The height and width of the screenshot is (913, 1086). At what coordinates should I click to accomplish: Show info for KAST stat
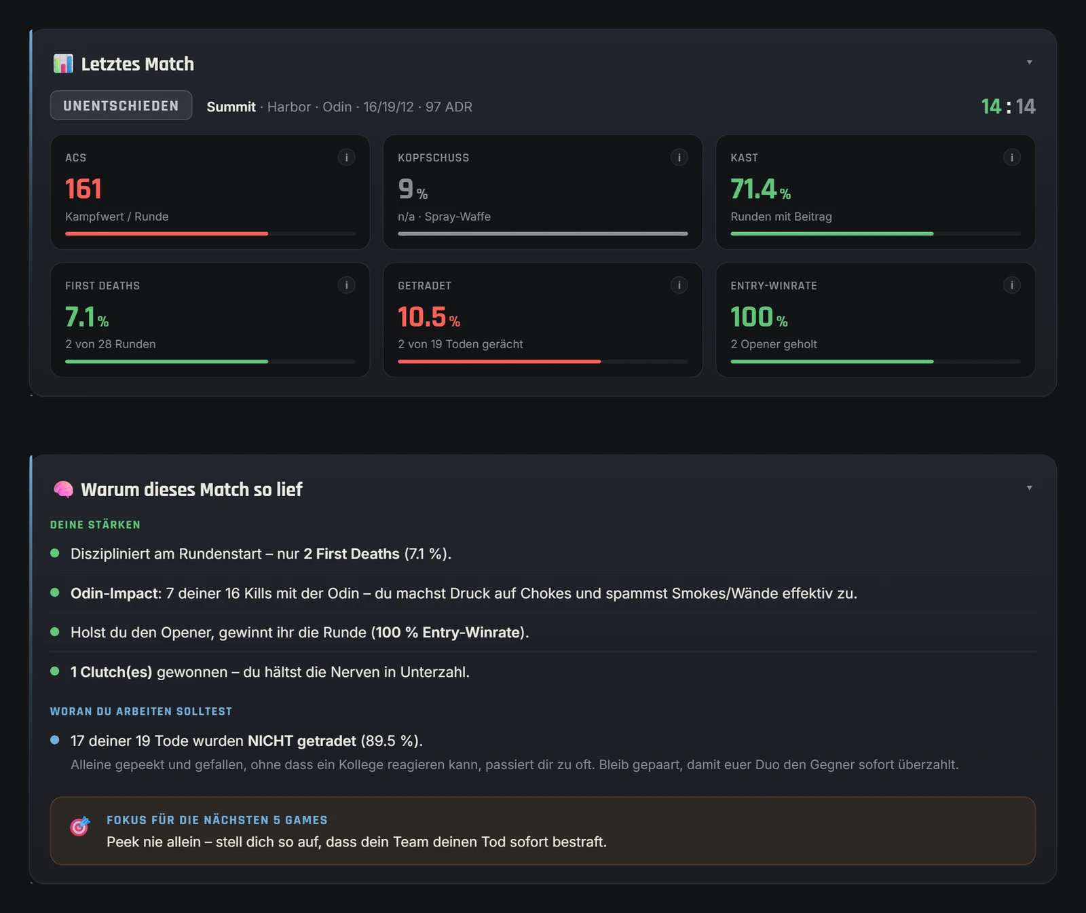pos(1011,157)
